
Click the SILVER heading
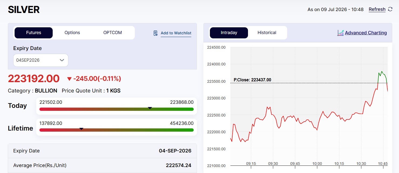tap(24, 10)
